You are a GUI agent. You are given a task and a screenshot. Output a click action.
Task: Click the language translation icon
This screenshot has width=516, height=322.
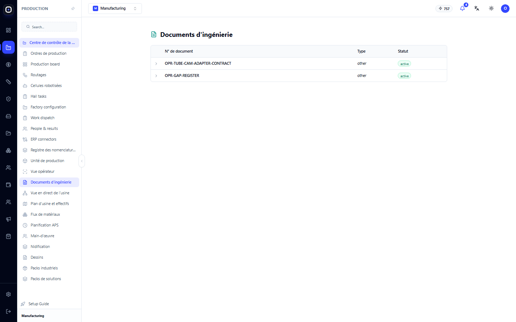(x=477, y=9)
